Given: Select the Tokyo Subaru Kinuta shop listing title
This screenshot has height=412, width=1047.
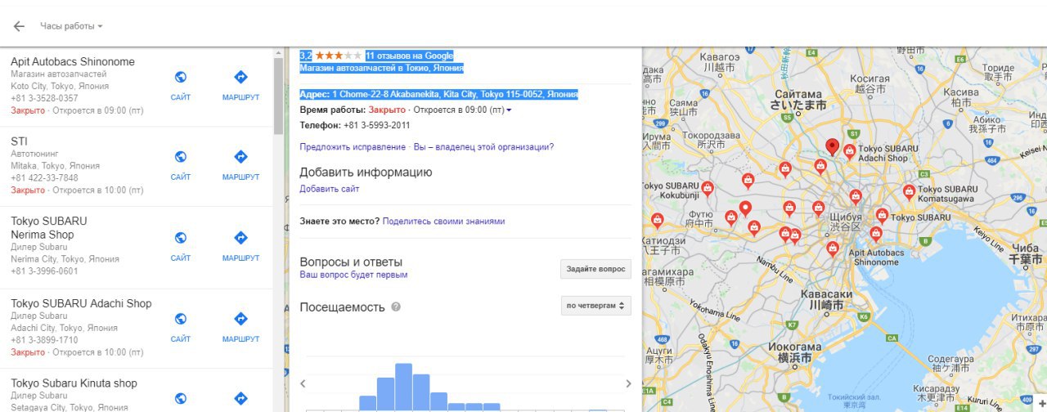Looking at the screenshot, I should pyautogui.click(x=74, y=383).
